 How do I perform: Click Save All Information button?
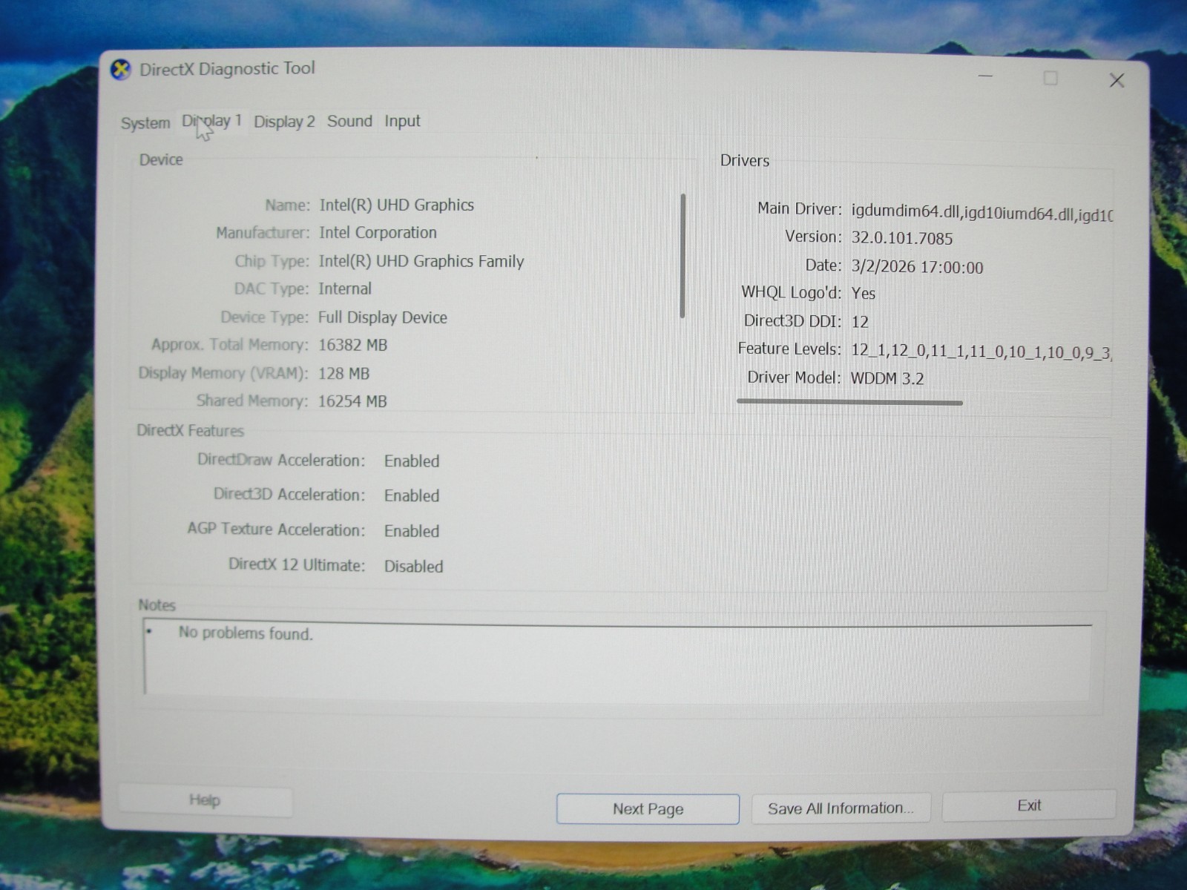(x=841, y=808)
